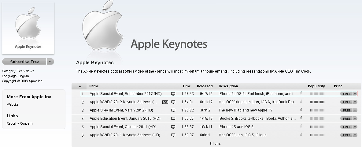
Task: Sort the list by Popularity column header
Action: click(x=316, y=86)
